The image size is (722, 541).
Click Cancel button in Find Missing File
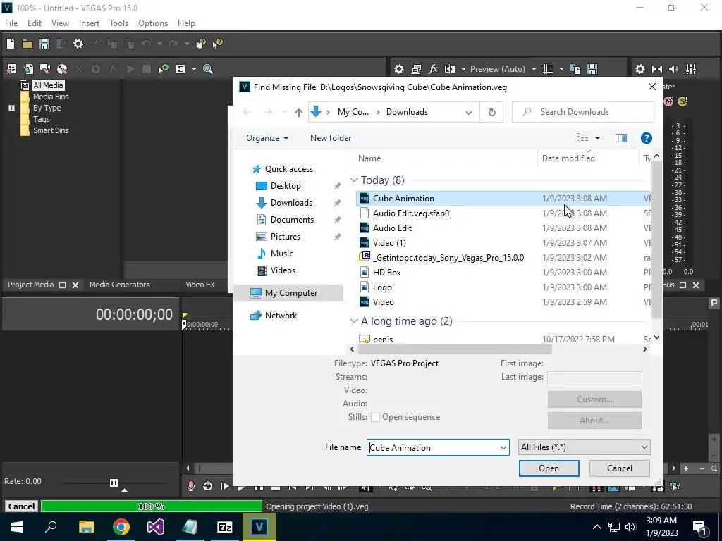point(619,468)
